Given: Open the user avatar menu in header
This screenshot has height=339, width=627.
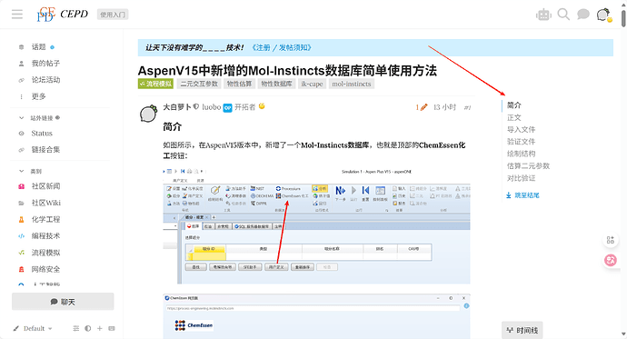Looking at the screenshot, I should (x=603, y=15).
